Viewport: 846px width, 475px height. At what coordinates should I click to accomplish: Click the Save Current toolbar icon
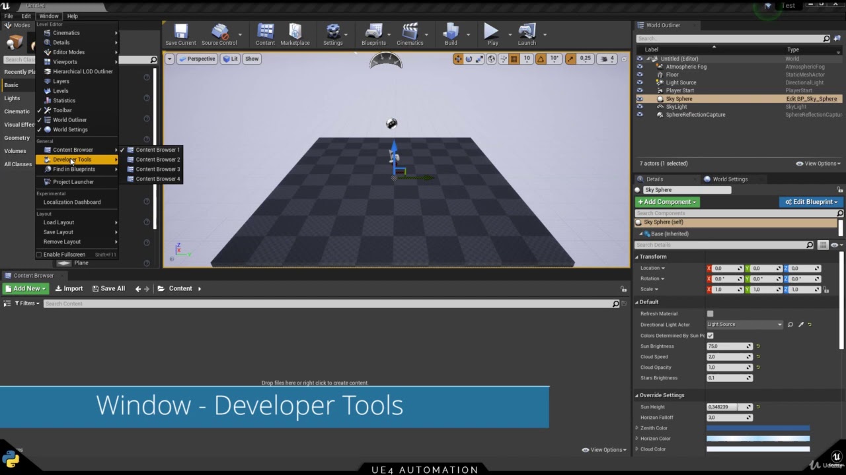180,34
